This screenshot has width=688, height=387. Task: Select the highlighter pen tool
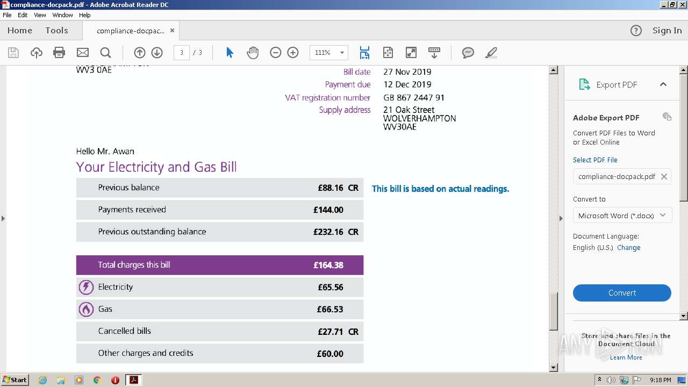pos(491,53)
